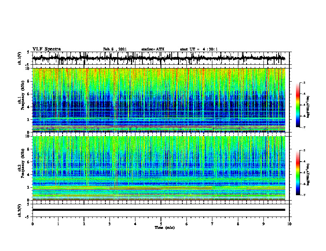Click the ch.1 "Frequency (kHz)" axis label
Viewport: 326px width, 251px height.
(23, 95)
